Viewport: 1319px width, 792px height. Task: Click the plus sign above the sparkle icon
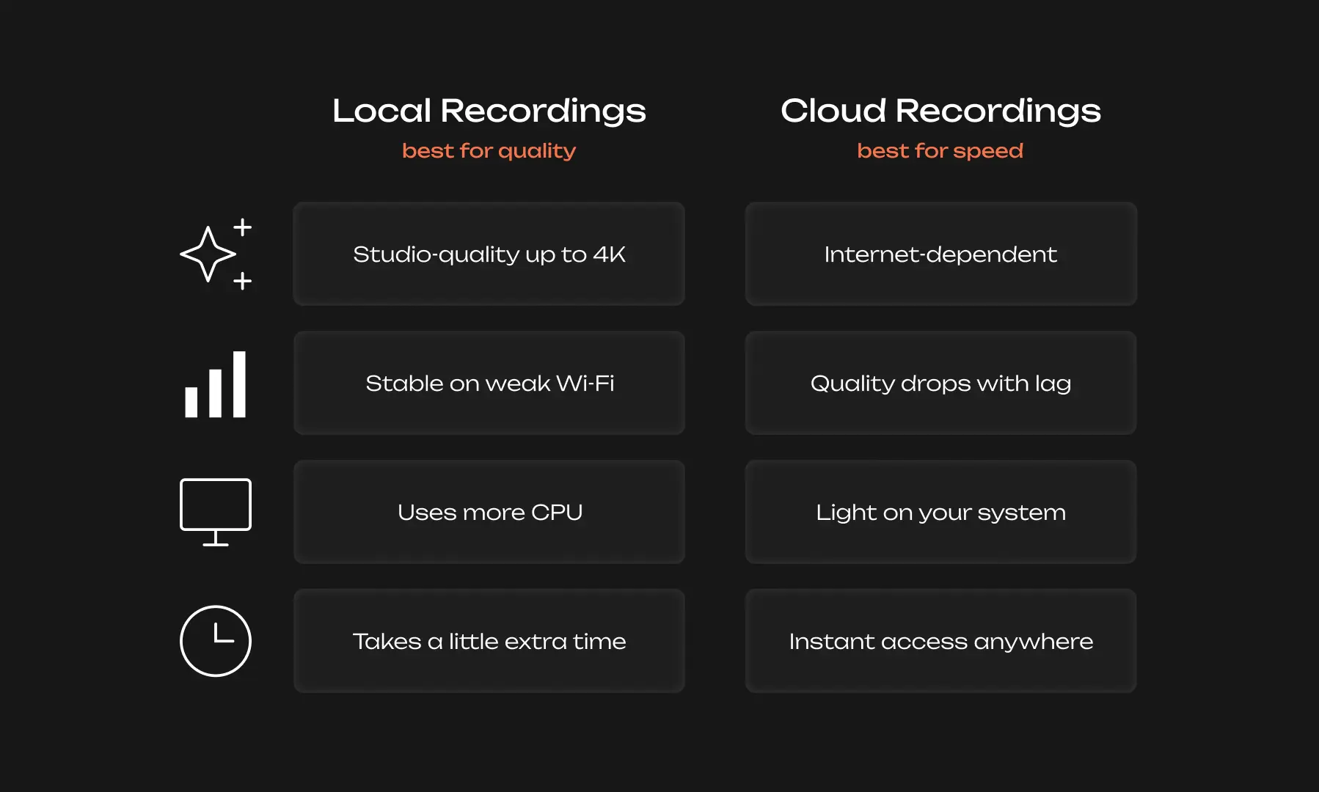(243, 225)
